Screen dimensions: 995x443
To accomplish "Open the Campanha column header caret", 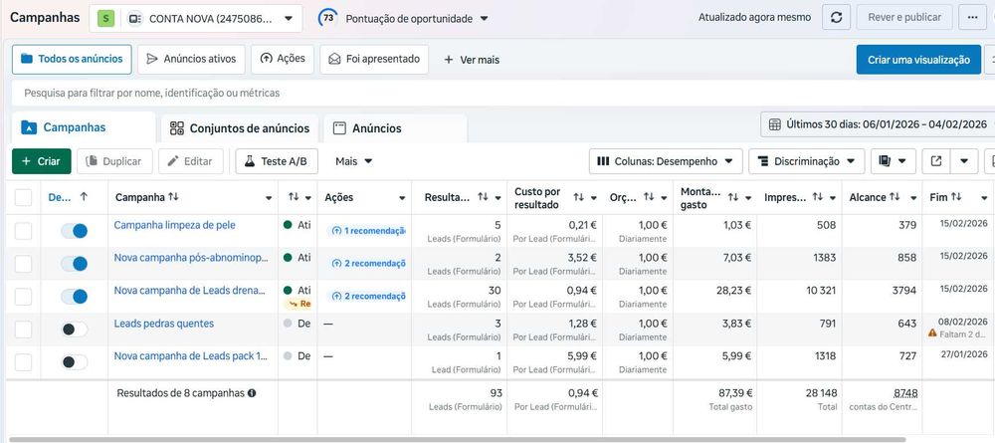I will pos(269,198).
